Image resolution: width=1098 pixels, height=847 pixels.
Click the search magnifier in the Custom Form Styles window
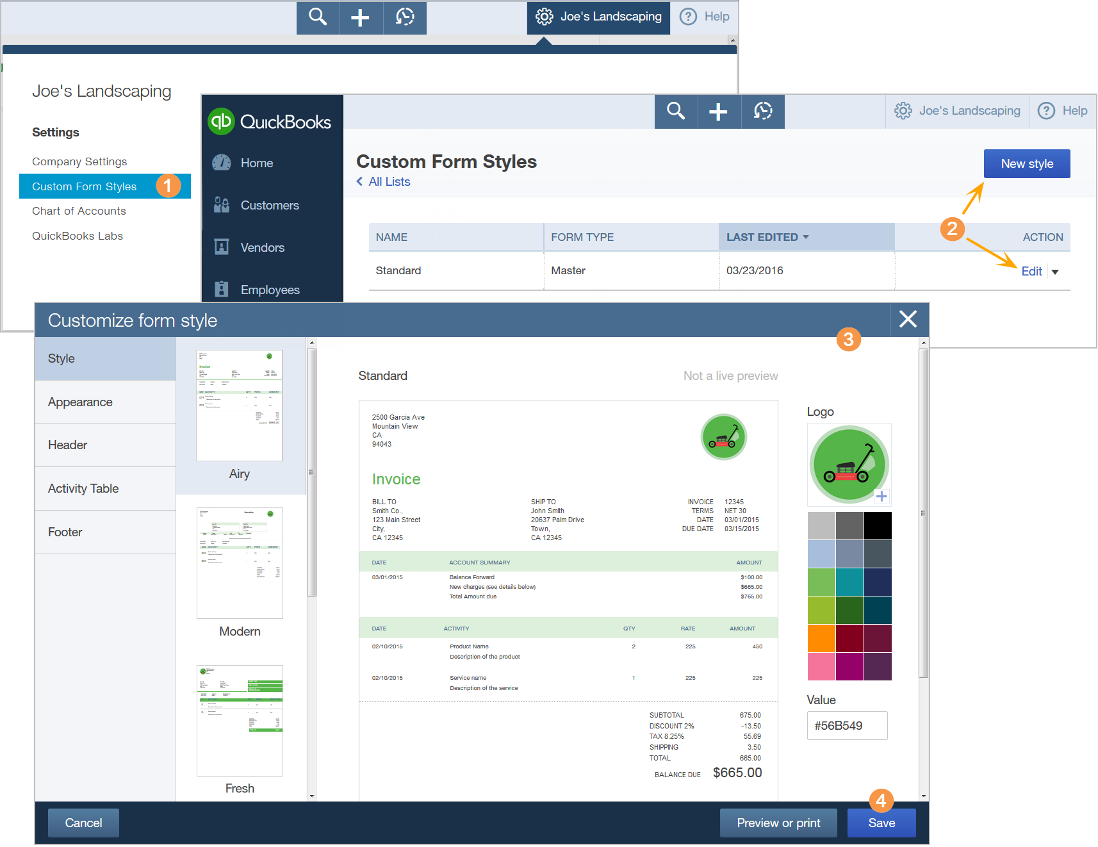[676, 111]
